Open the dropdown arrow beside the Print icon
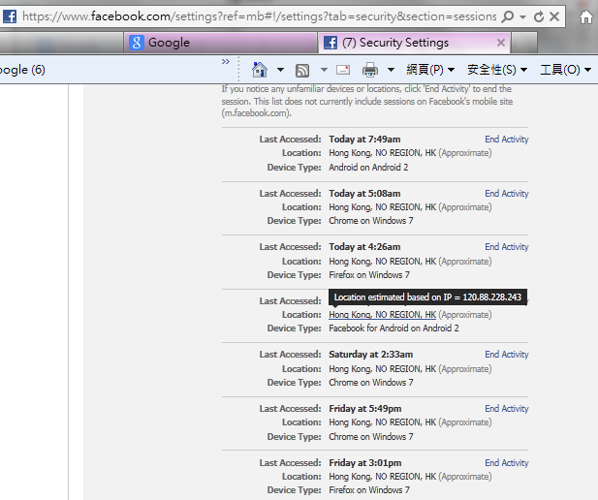This screenshot has width=598, height=500. click(x=391, y=70)
